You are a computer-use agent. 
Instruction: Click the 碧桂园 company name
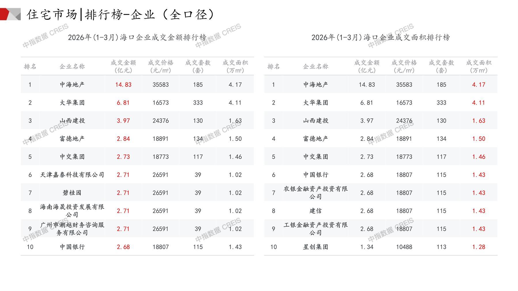coord(72,193)
